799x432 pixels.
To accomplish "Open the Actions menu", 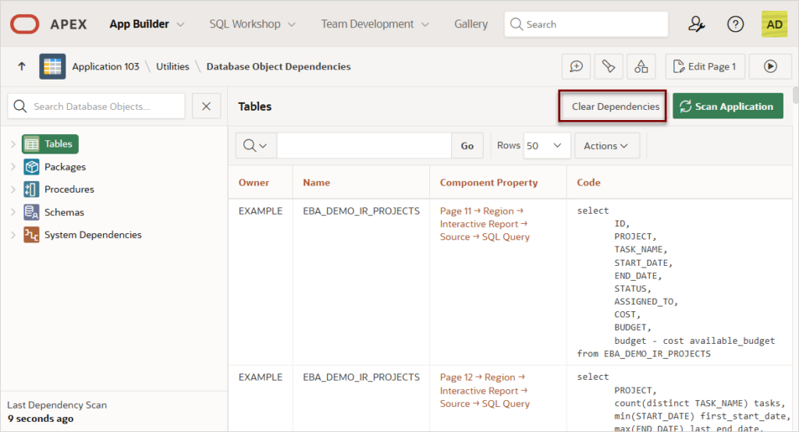I will 606,146.
